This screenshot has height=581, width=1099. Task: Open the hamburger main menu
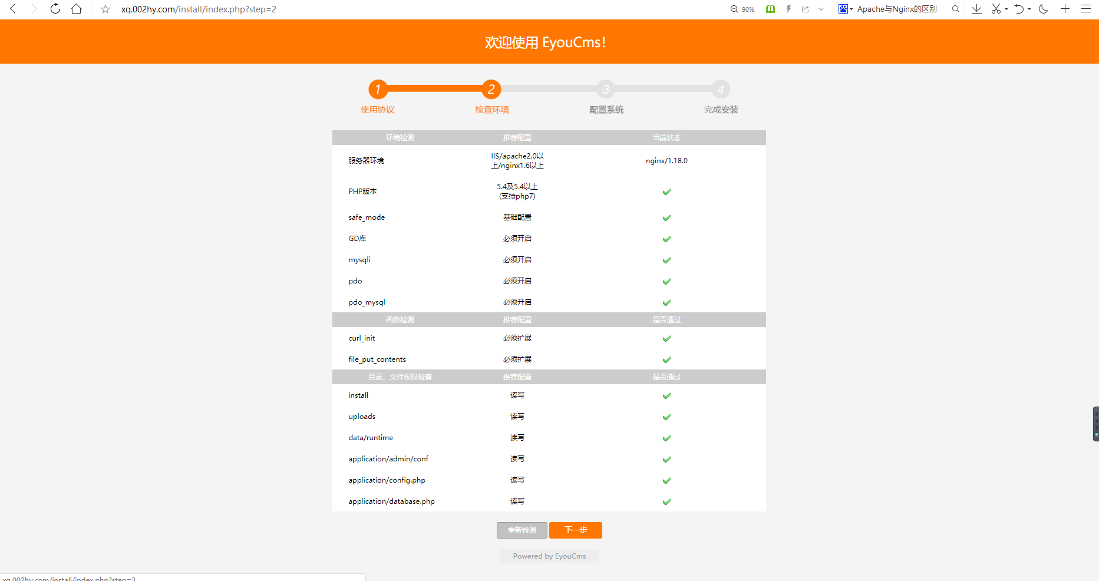pyautogui.click(x=1085, y=9)
